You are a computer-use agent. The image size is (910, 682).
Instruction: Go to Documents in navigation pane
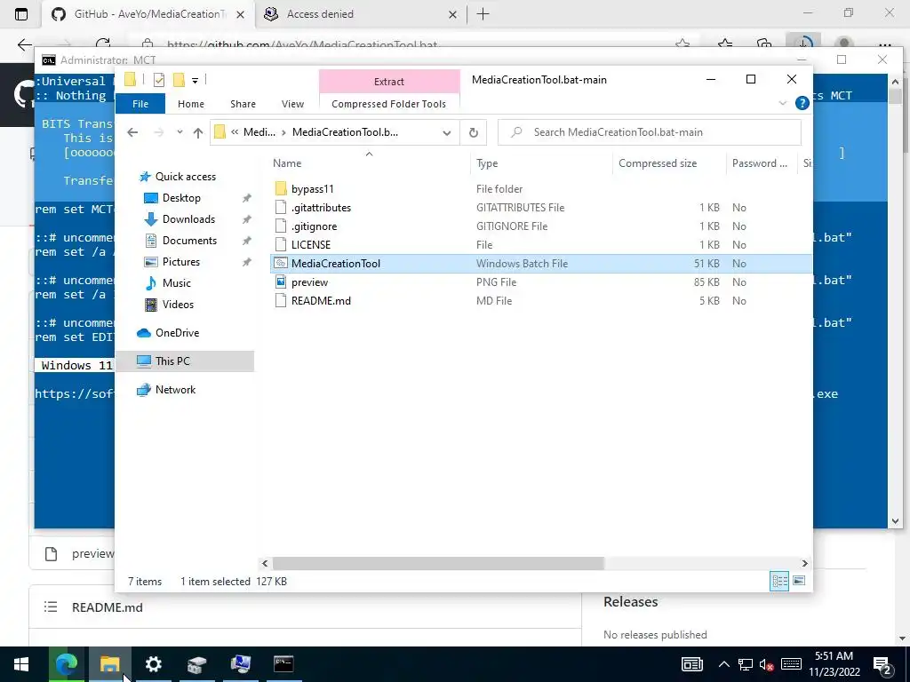(x=189, y=240)
